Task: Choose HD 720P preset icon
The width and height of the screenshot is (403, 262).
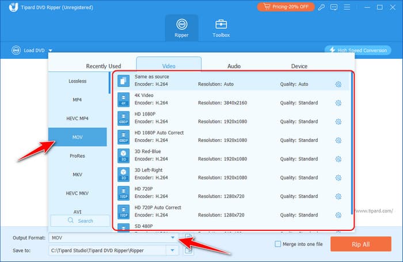Action: 123,193
